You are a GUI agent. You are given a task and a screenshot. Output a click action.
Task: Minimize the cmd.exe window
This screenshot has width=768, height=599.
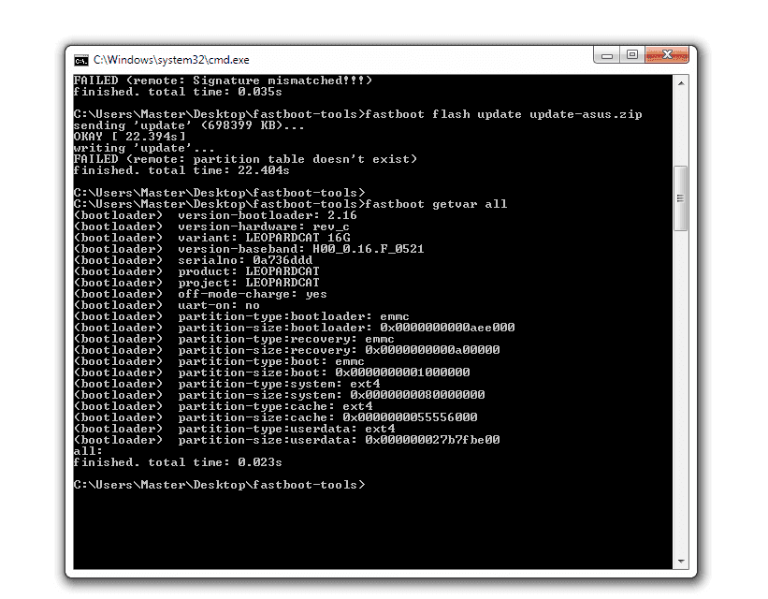(x=607, y=55)
